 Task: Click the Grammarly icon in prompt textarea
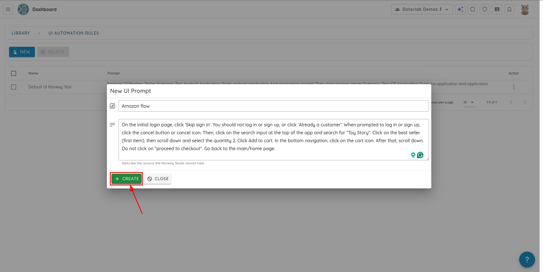coord(420,155)
